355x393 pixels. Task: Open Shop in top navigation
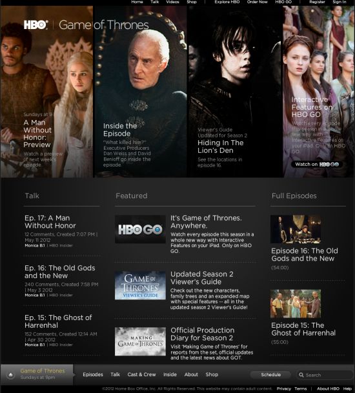192,2
